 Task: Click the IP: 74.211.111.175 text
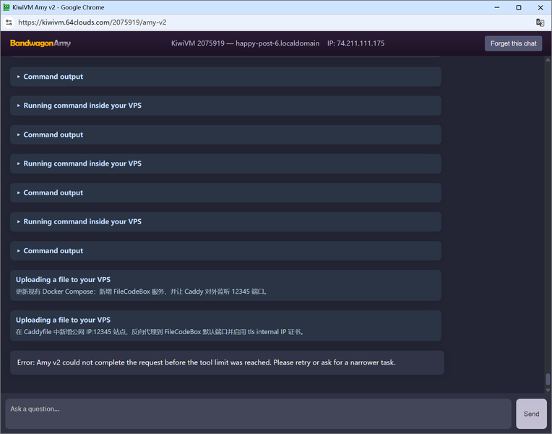355,43
